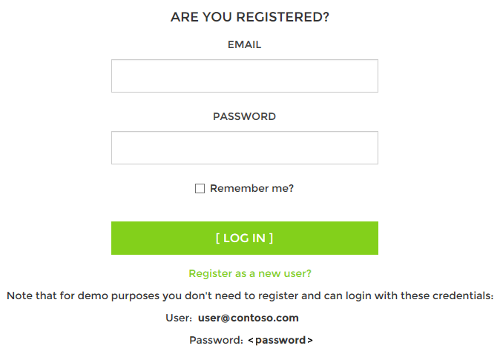Click the "User:" label in demo credentials
Screen dimensions: 500x354
(x=179, y=318)
